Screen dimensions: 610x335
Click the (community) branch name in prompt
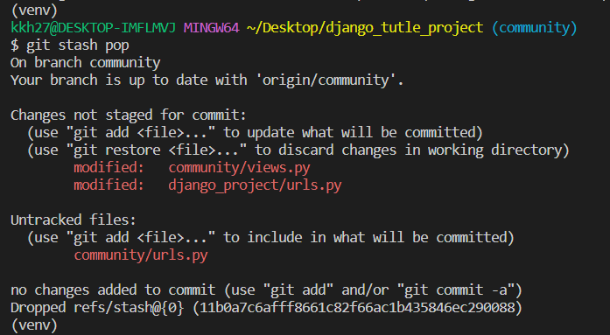[x=534, y=28]
